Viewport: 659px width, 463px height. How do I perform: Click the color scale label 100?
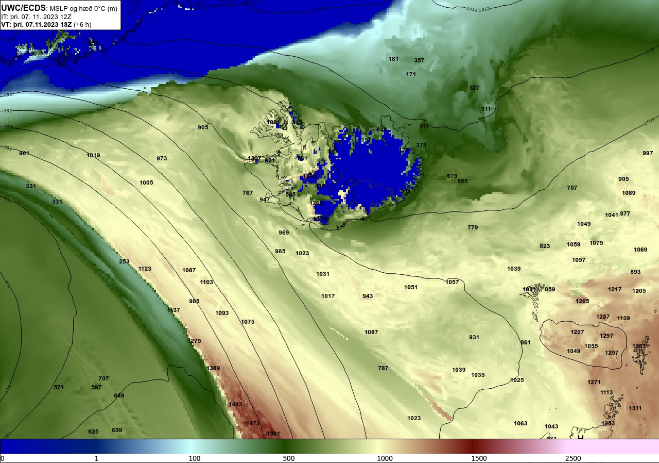[x=194, y=458]
